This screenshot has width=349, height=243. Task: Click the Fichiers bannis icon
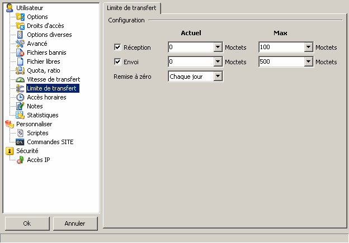tap(21, 53)
